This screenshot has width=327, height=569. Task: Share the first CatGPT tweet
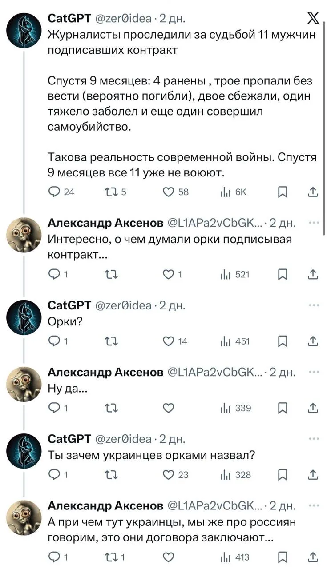(x=313, y=192)
